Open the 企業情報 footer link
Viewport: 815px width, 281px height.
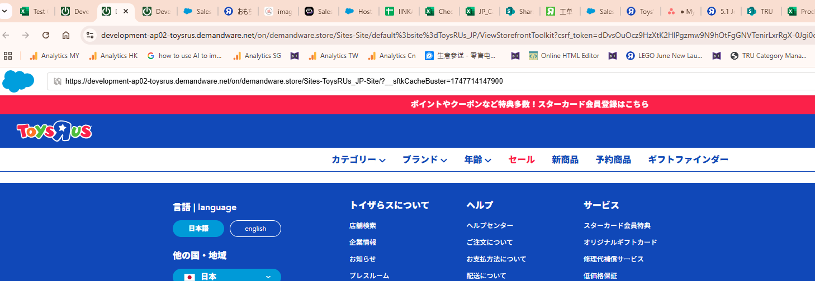[x=363, y=243]
